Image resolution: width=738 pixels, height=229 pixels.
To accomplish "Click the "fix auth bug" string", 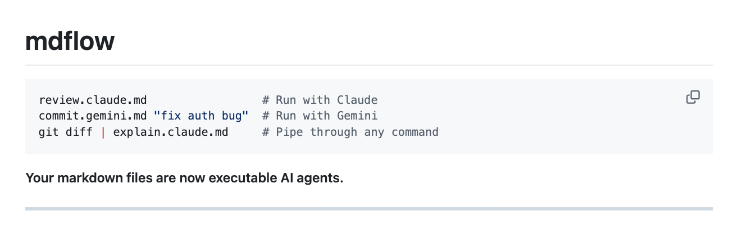I will (201, 116).
